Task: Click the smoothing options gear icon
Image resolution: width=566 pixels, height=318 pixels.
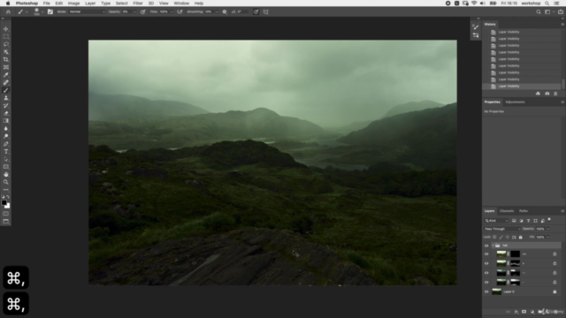Action: [225, 11]
